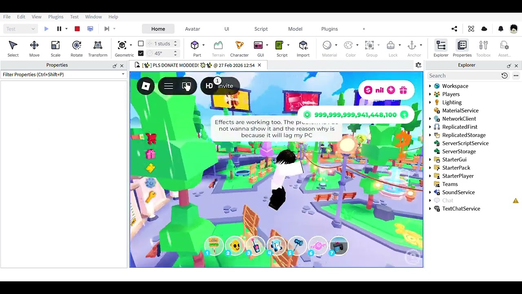This screenshot has width=522, height=294.
Task: Pick the Rotate tool
Action: [x=77, y=49]
